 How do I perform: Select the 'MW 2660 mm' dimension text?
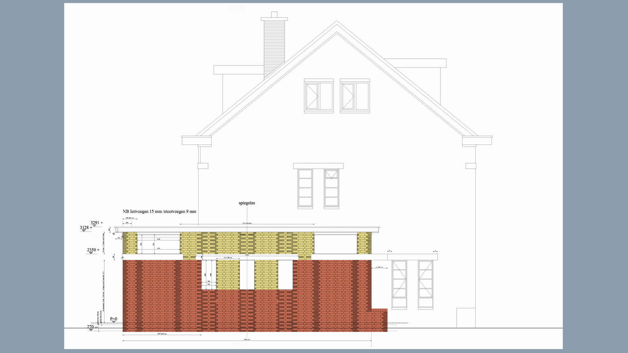(162, 334)
